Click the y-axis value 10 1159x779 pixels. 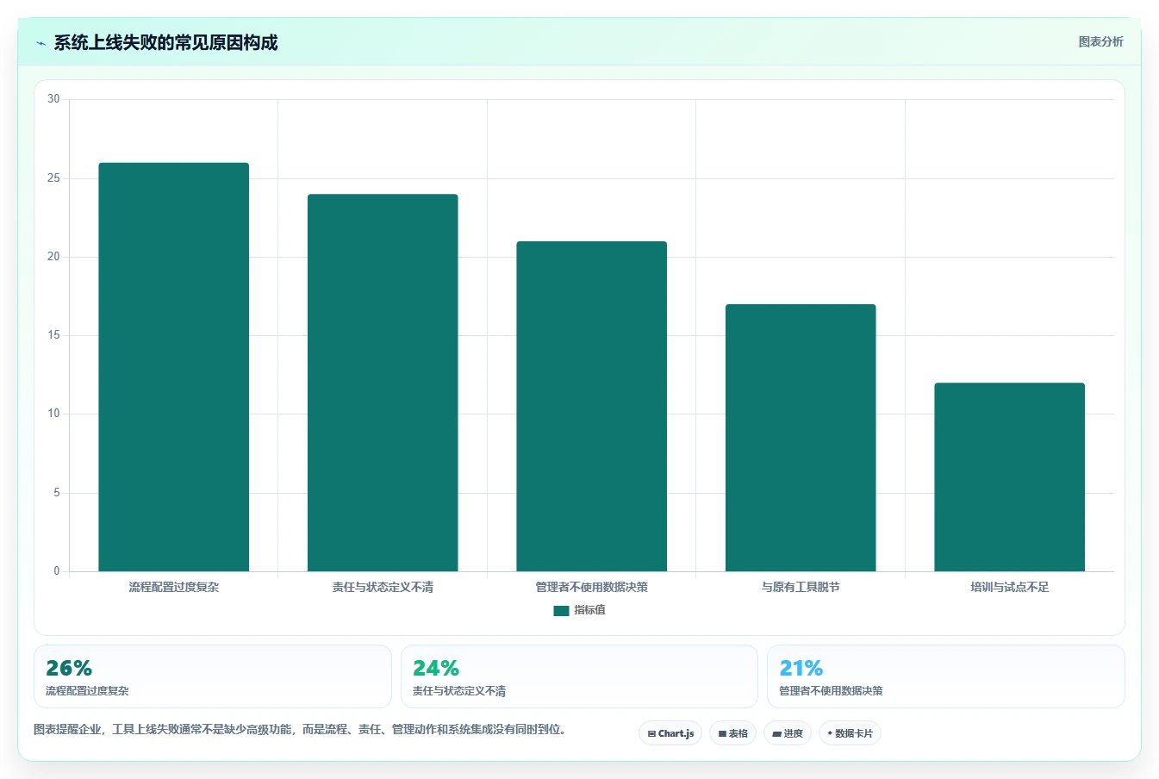coord(53,414)
